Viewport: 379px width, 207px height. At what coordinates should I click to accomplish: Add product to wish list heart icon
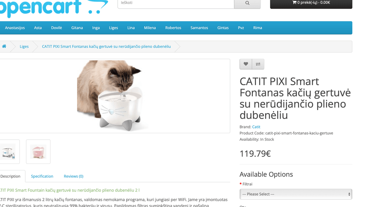point(246,64)
